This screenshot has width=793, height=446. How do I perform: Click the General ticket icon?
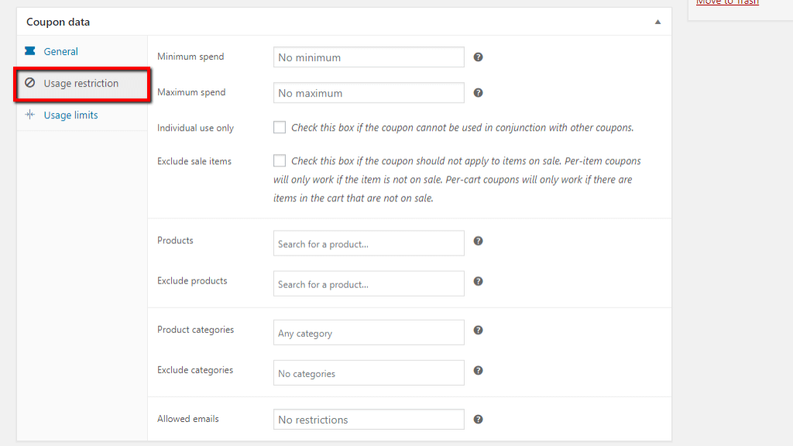30,51
